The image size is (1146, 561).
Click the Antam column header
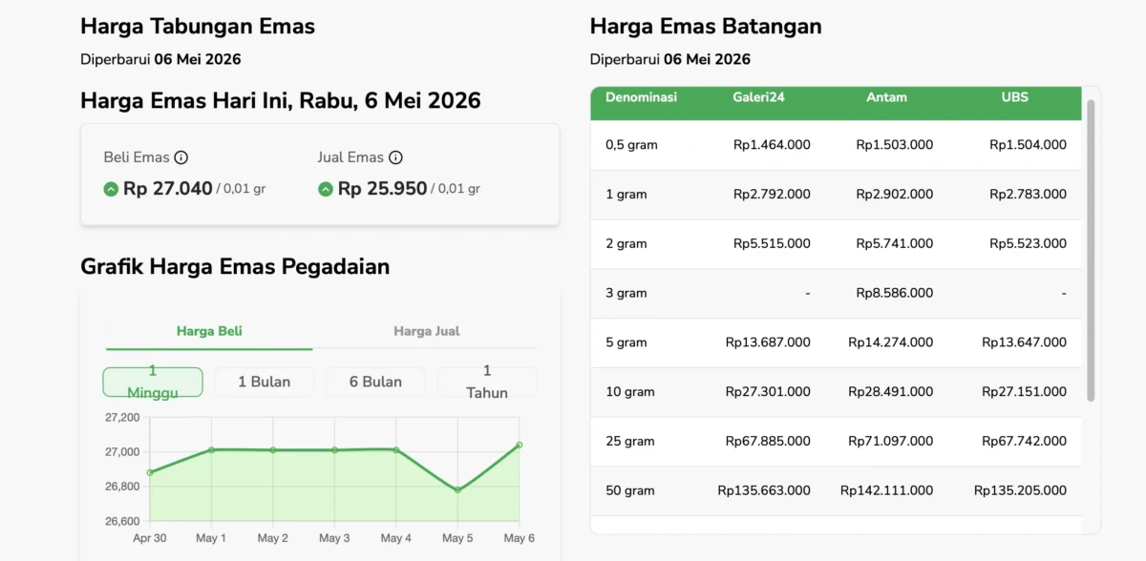886,97
